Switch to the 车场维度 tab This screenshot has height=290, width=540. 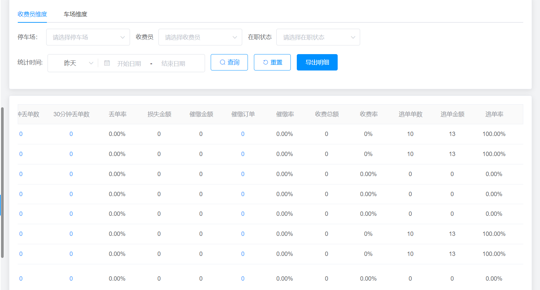pos(75,14)
